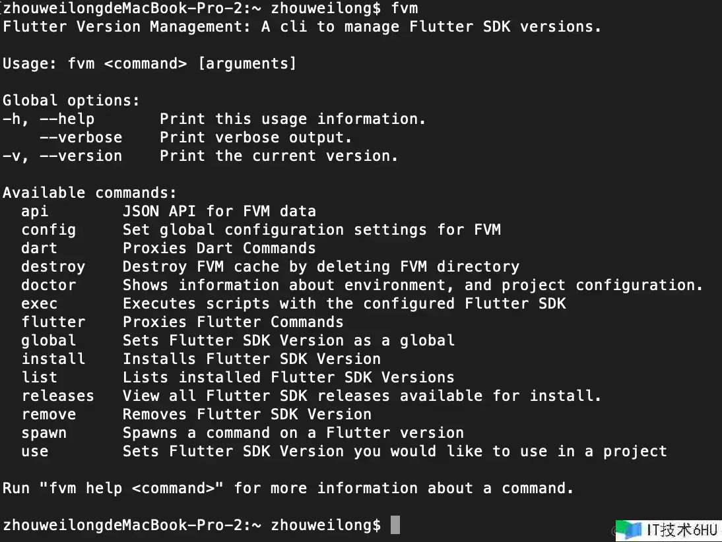The image size is (722, 542).
Task: Click the 'api' command name
Action: point(34,211)
